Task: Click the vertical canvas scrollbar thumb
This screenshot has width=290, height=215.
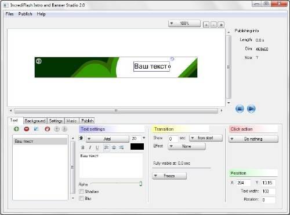Action: (x=229, y=67)
